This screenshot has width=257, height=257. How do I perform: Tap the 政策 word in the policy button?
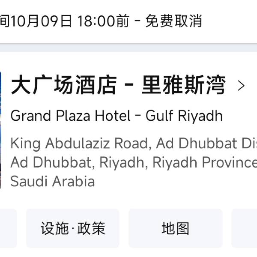tap(92, 228)
